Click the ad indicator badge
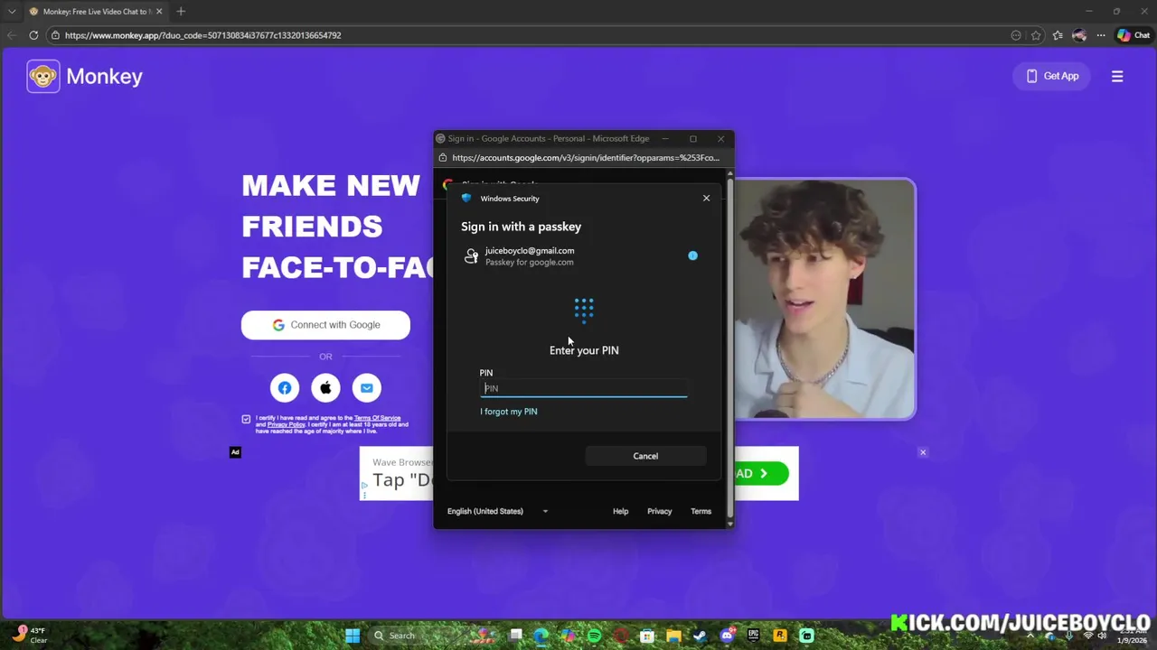This screenshot has height=650, width=1157. [x=235, y=452]
